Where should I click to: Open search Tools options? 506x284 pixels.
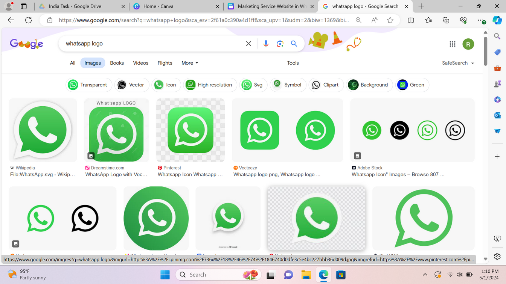(293, 63)
